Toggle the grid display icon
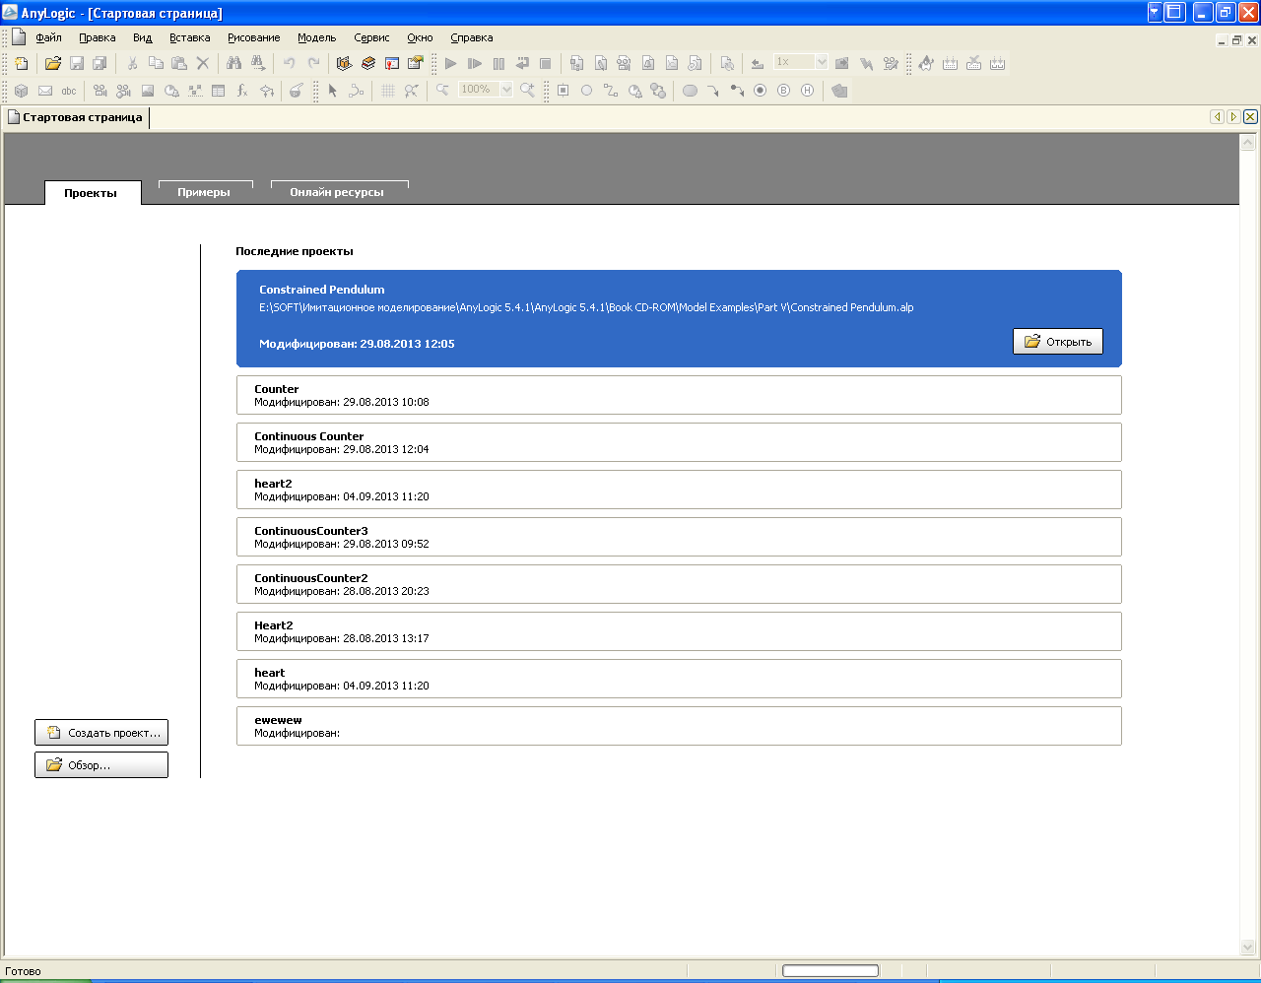 388,91
